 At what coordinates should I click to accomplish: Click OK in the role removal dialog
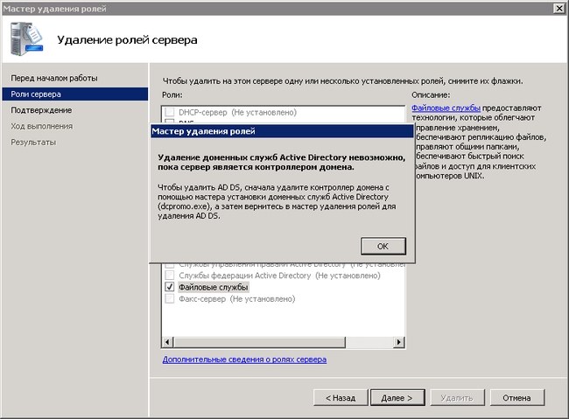[x=383, y=247]
